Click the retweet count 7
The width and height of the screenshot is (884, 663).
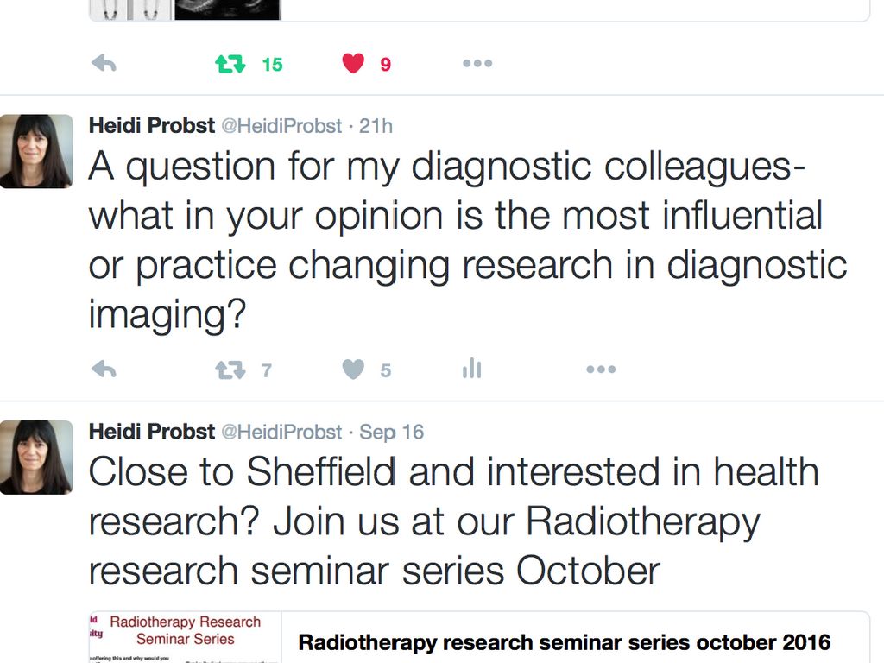coord(267,370)
